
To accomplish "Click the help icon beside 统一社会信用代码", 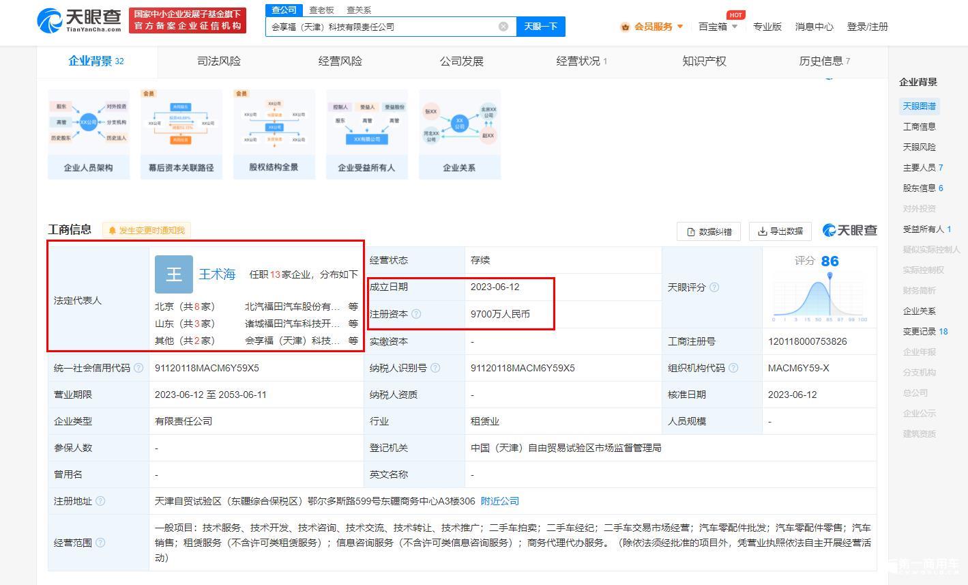I will click(x=138, y=368).
